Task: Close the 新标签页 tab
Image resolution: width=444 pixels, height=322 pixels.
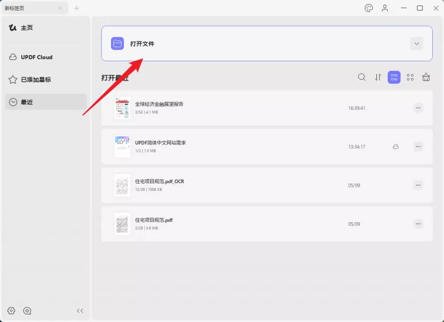Action: [x=60, y=8]
